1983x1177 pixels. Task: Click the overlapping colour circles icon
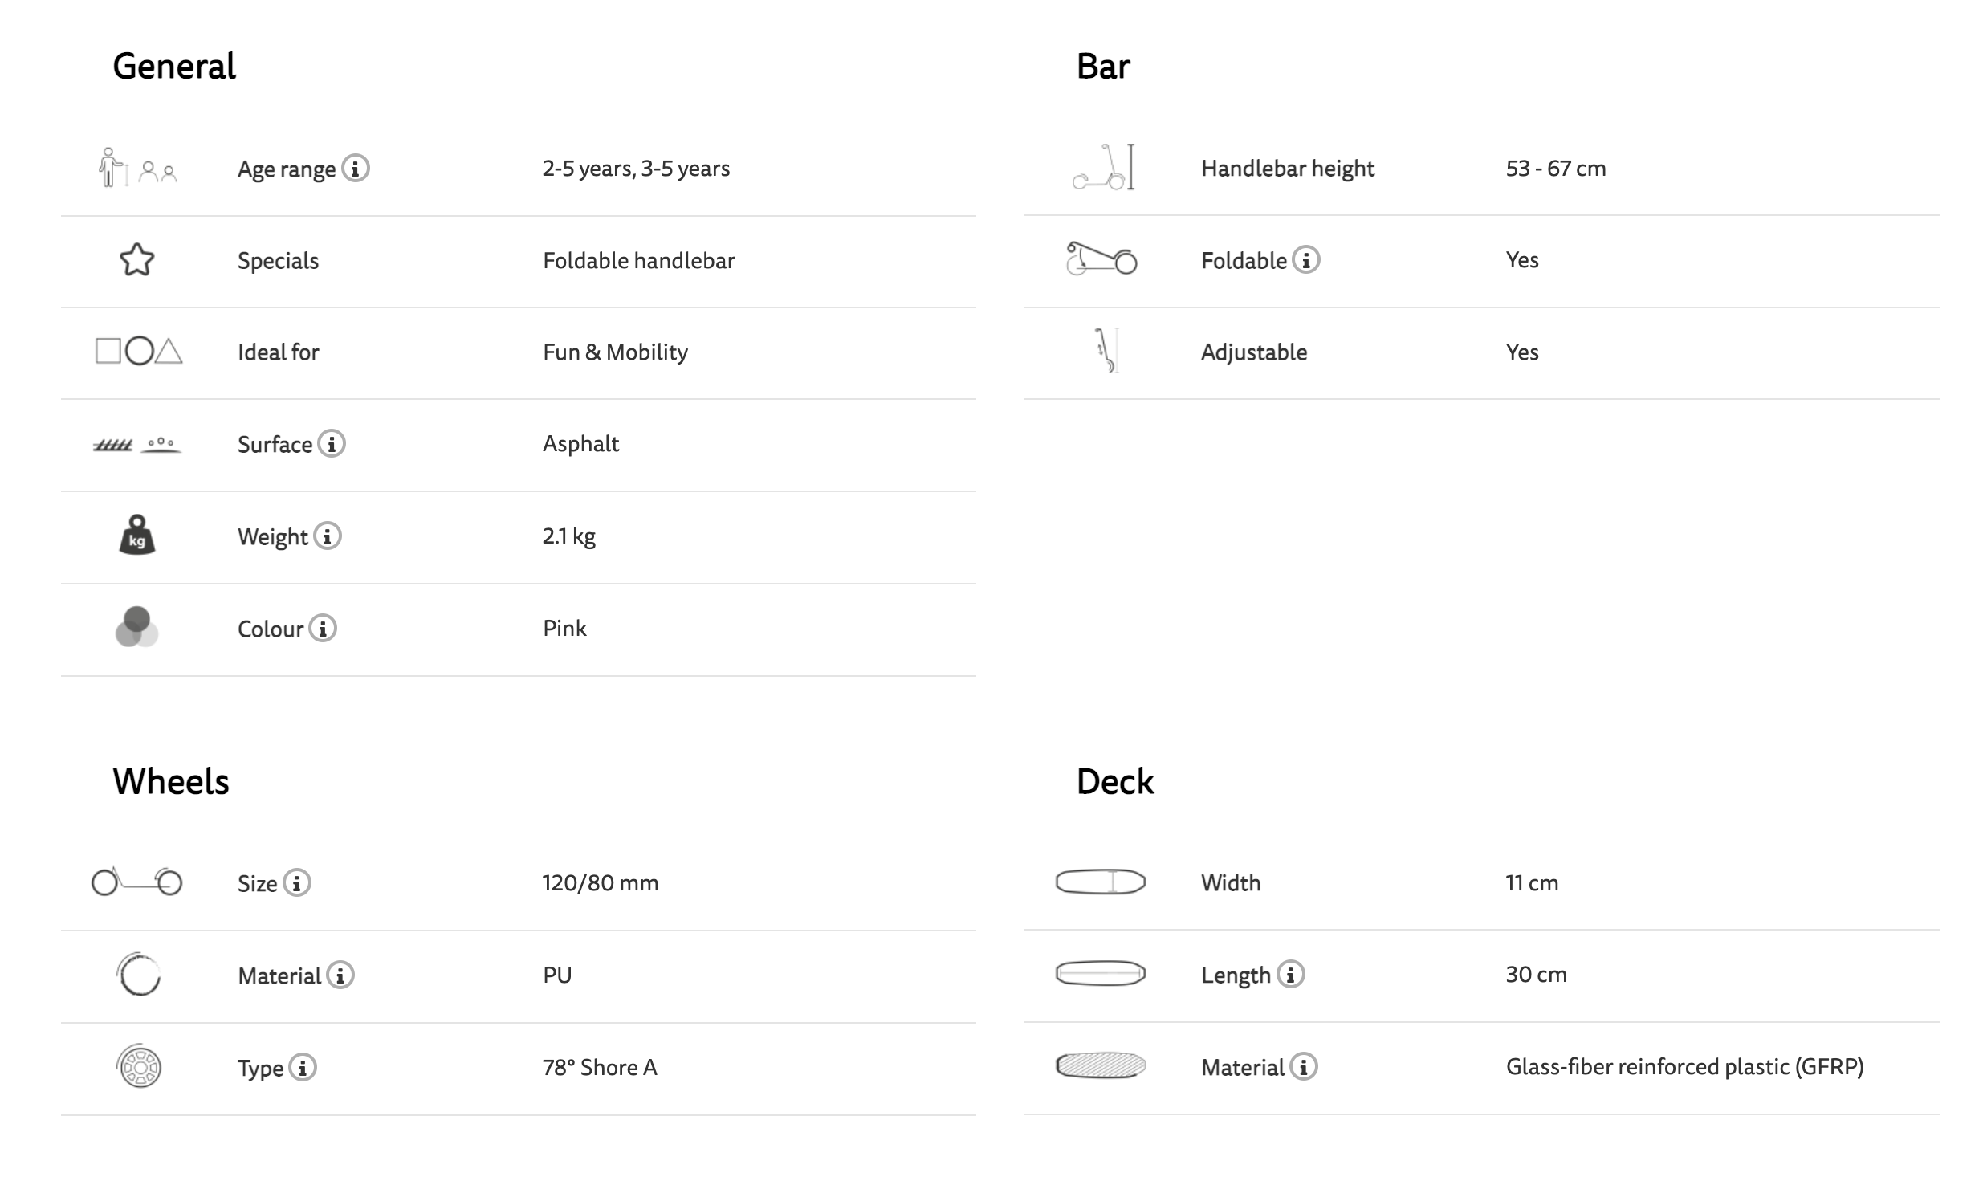point(137,627)
